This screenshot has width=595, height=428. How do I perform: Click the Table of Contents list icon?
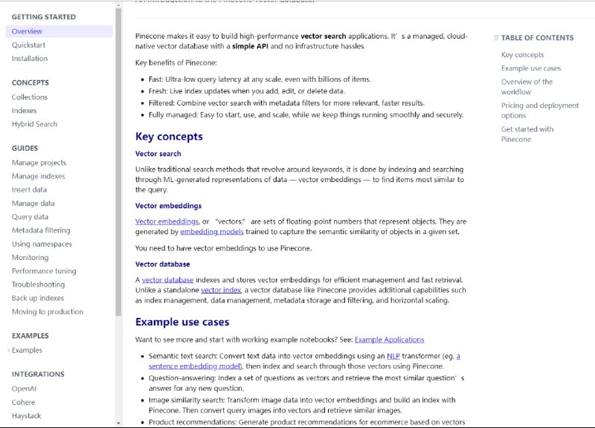coord(496,38)
